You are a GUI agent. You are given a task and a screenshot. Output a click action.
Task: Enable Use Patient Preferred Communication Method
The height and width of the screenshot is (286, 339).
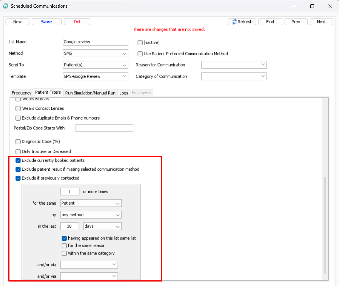click(x=140, y=54)
